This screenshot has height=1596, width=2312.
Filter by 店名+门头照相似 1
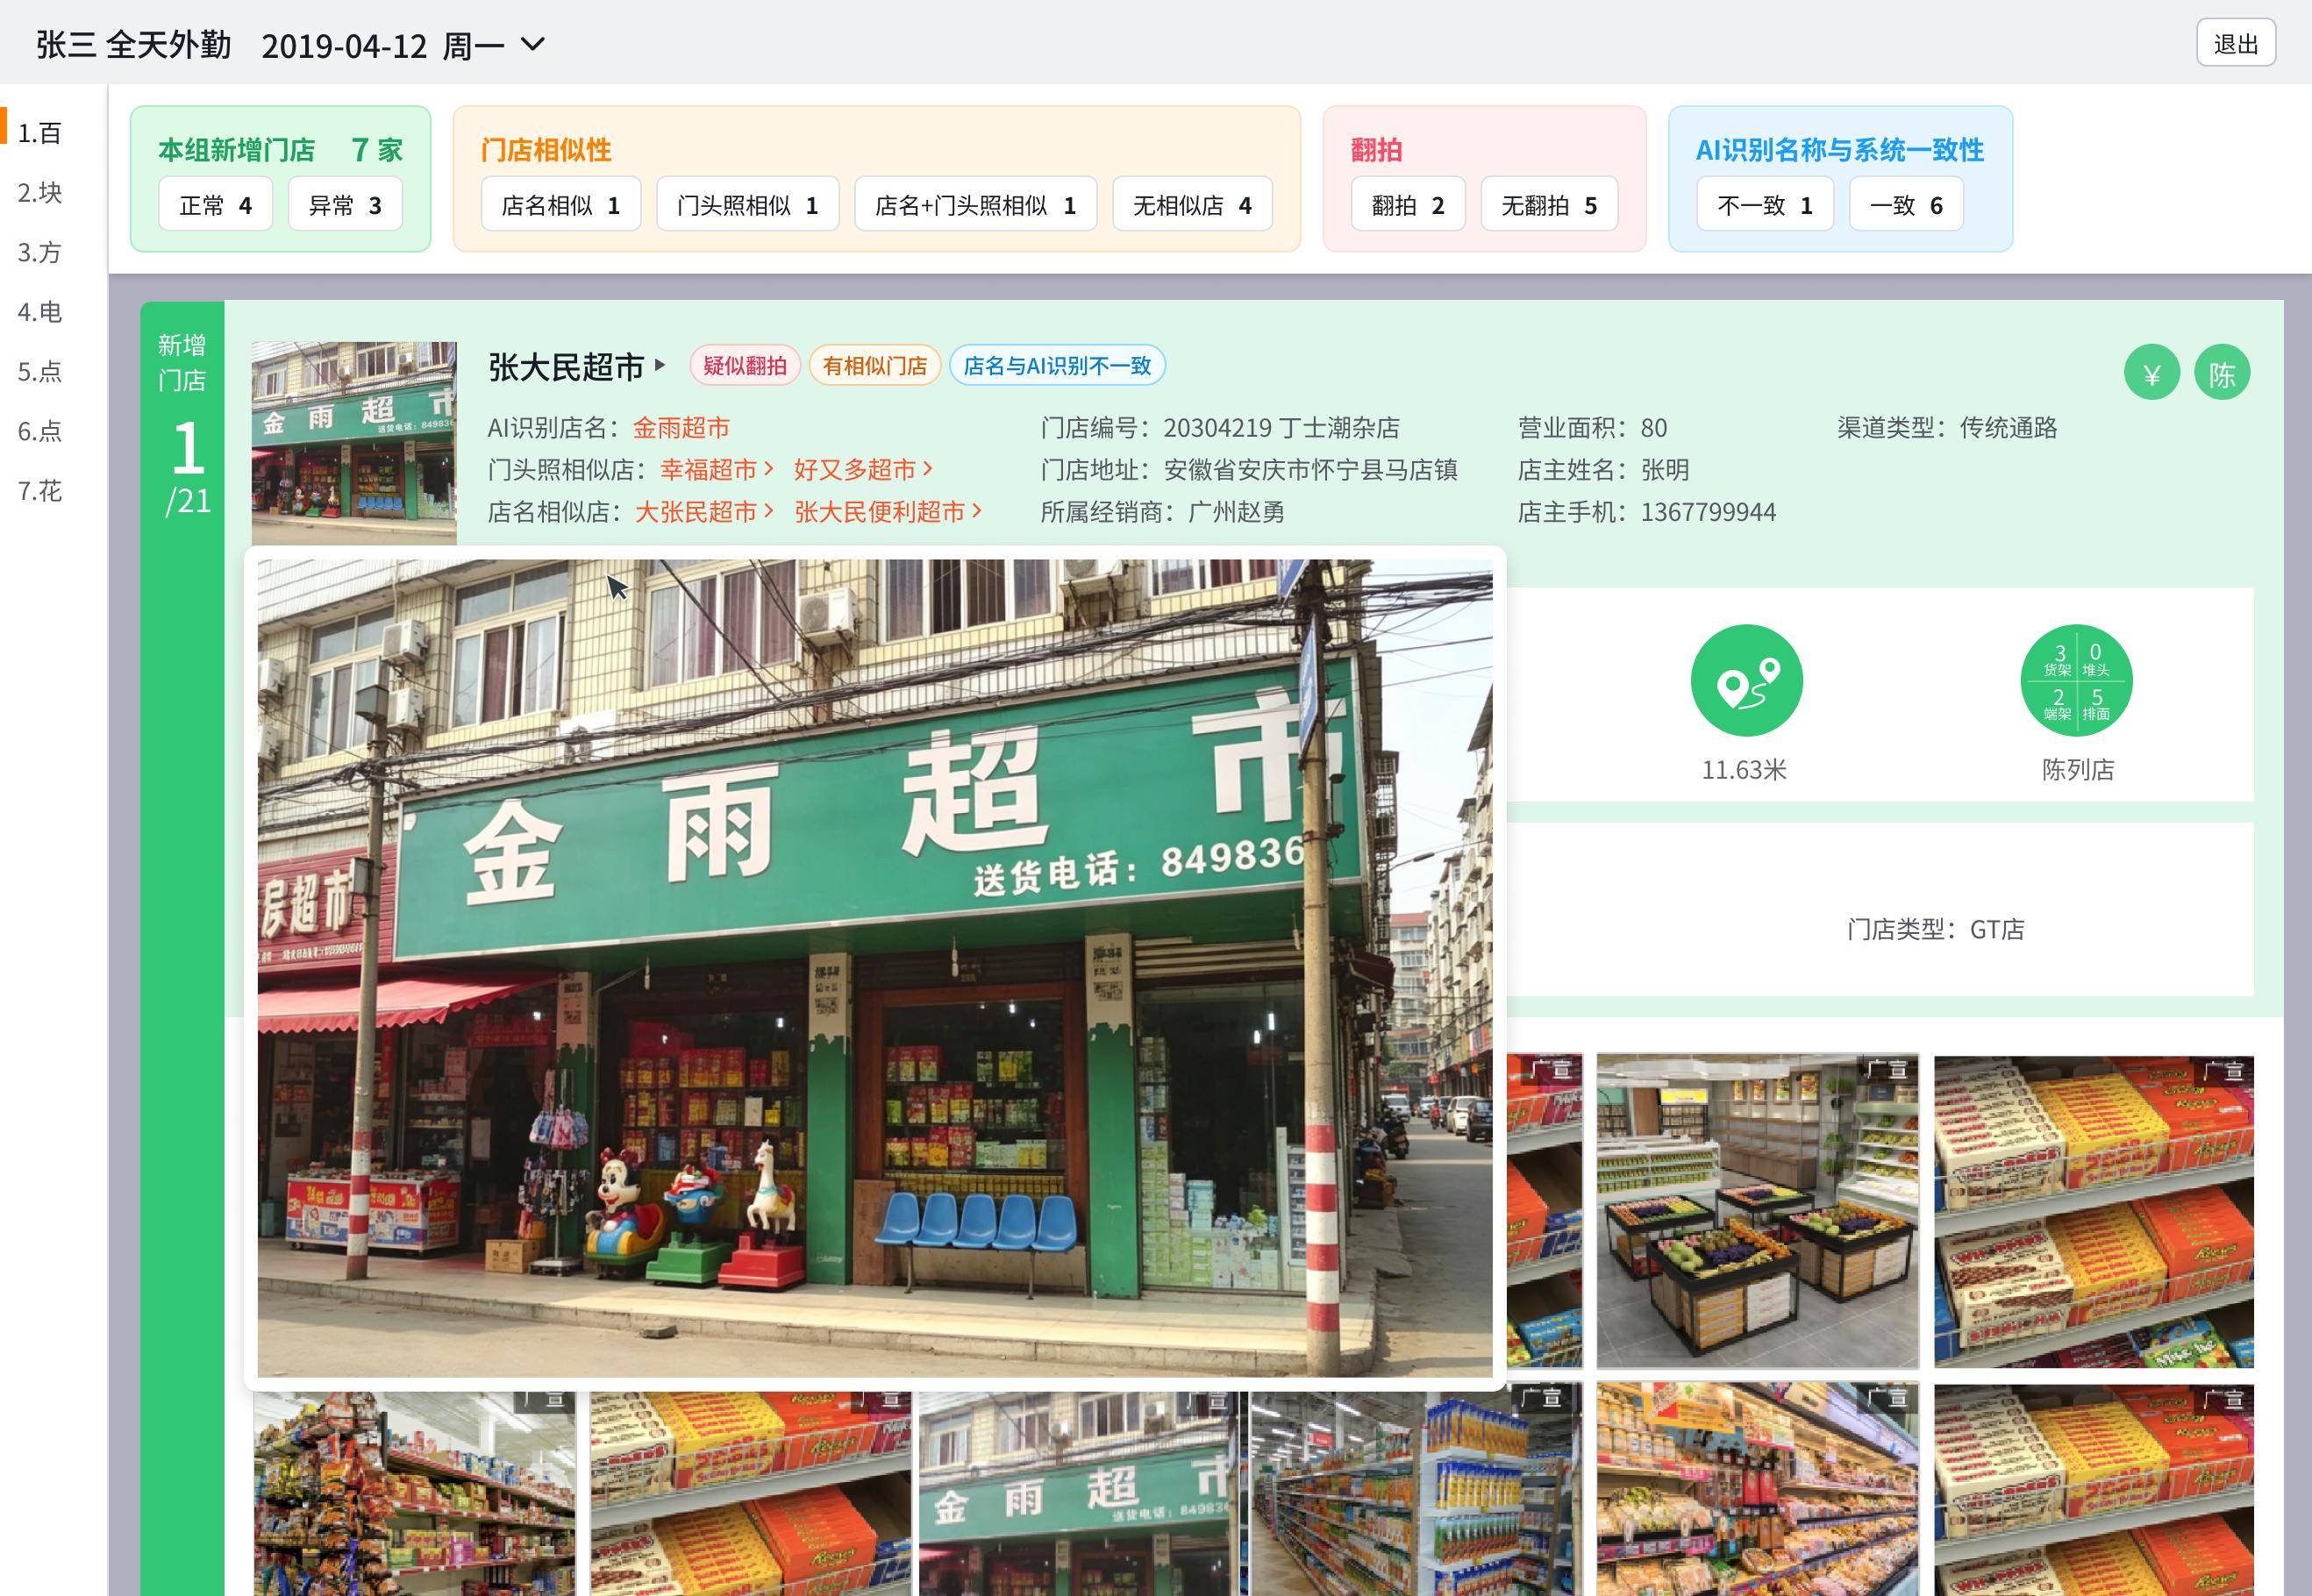pyautogui.click(x=975, y=205)
